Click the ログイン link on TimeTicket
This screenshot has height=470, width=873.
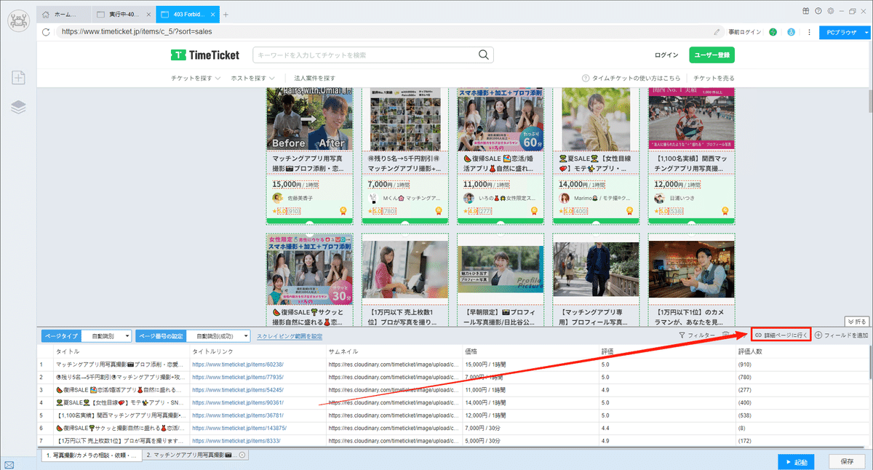click(666, 55)
